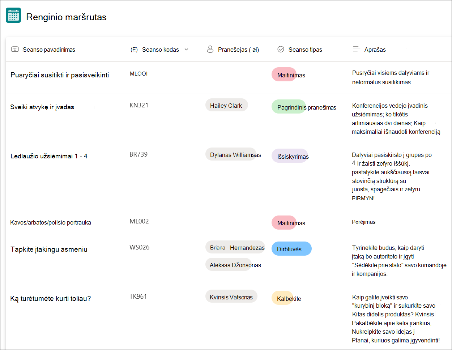Open the Seanso tipas column header menu
The width and height of the screenshot is (452, 350).
click(305, 50)
